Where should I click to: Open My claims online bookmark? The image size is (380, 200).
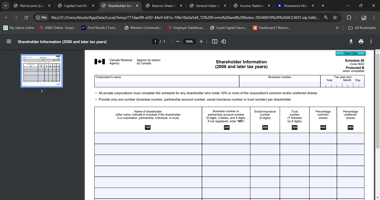point(19,28)
